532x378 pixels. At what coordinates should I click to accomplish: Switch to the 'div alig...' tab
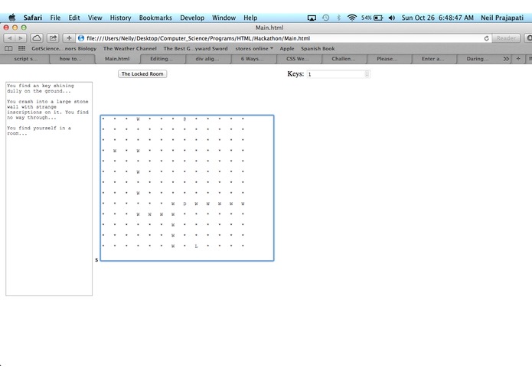pyautogui.click(x=207, y=59)
